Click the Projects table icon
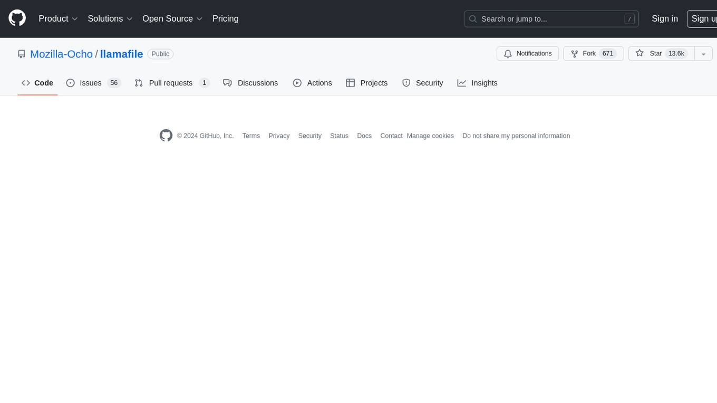 [350, 83]
